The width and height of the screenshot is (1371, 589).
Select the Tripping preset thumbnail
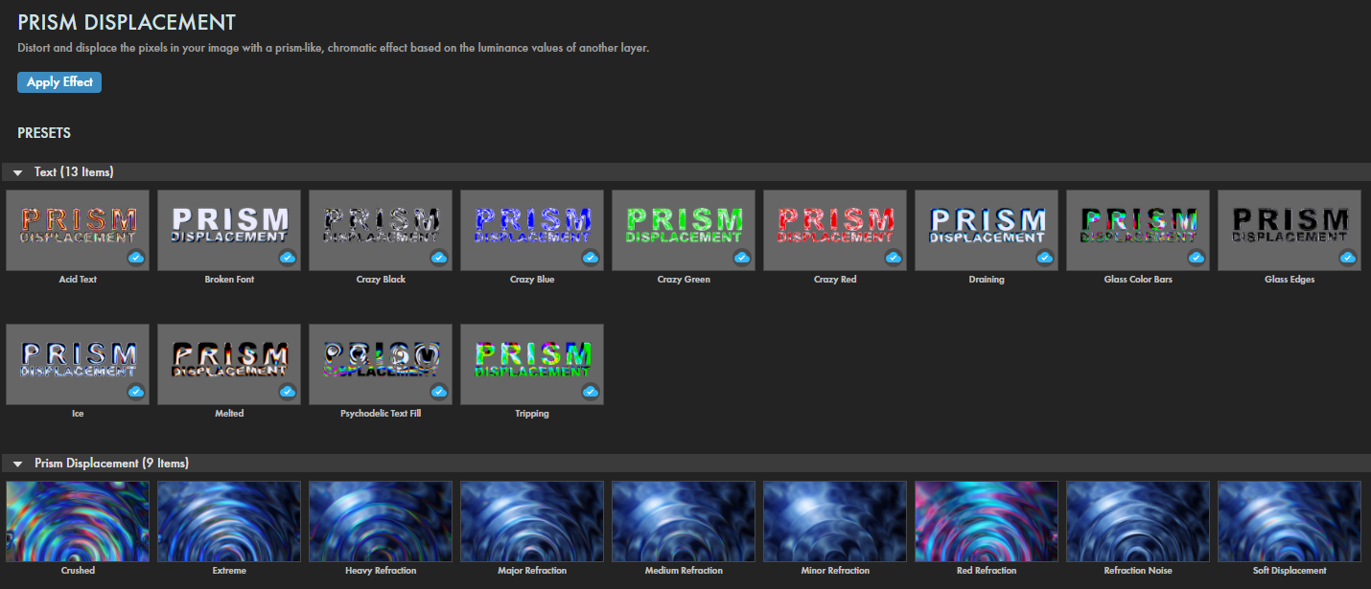coord(532,364)
